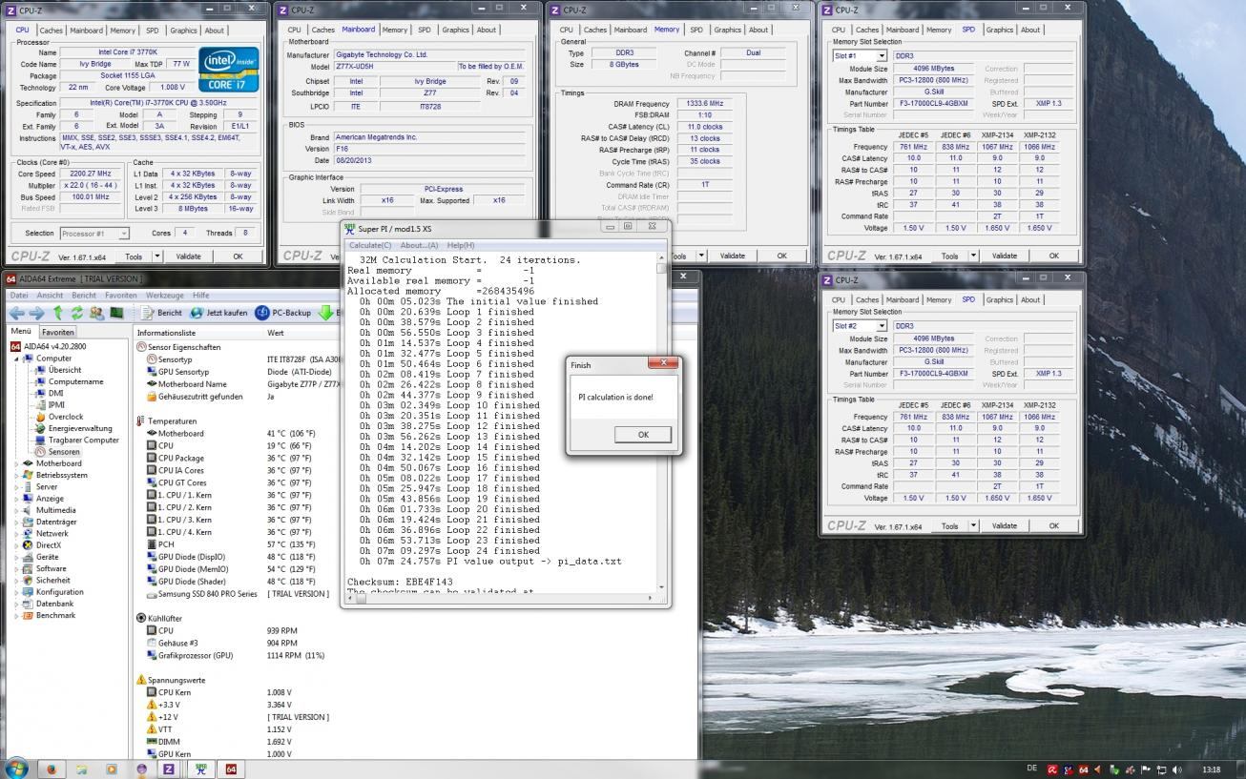Image resolution: width=1246 pixels, height=779 pixels.
Task: Open the Favoriten tab in AIDA64
Action: click(57, 333)
